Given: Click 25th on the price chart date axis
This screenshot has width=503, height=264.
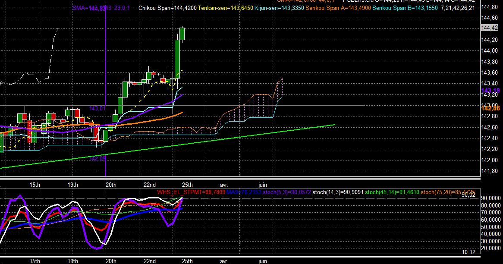Looking at the screenshot, I should (x=187, y=185).
